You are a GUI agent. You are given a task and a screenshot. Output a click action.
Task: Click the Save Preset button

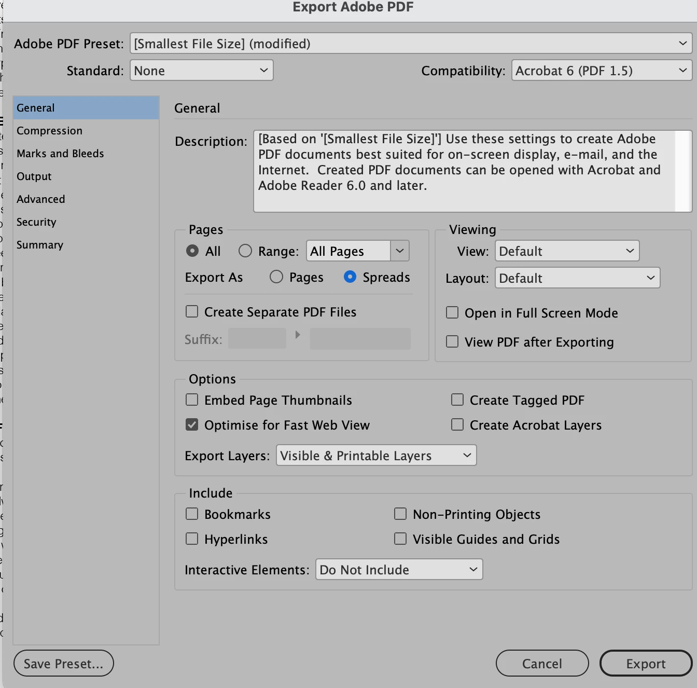click(64, 664)
